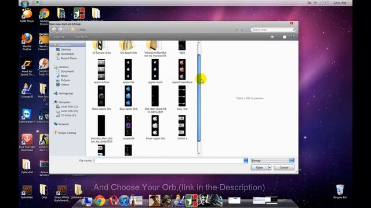Select the Switch a orb file
371x208 pixels.
pyautogui.click(x=182, y=125)
